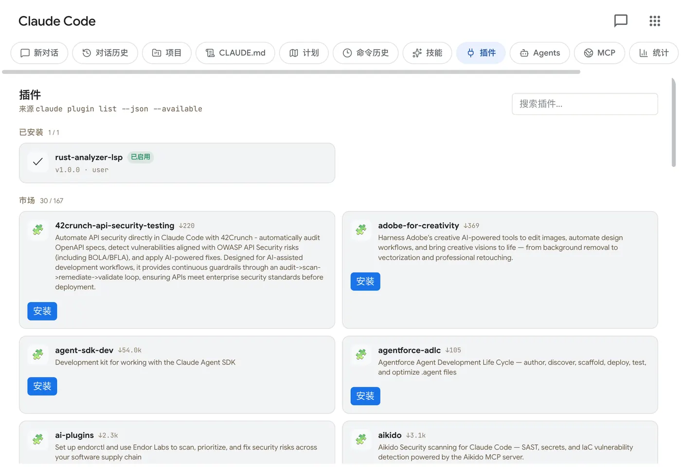Select the 插件 tab
The image size is (681, 469).
pos(481,53)
